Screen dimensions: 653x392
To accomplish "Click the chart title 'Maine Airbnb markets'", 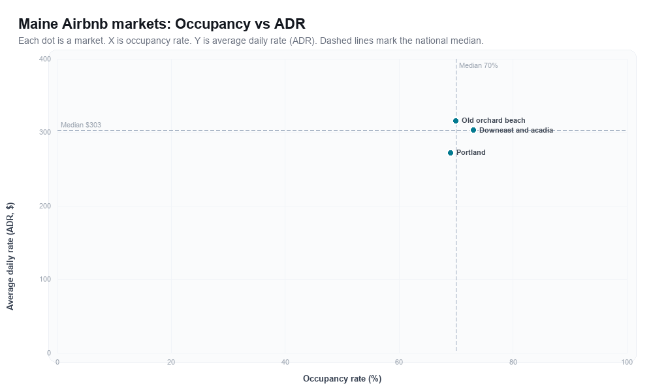I will (161, 24).
